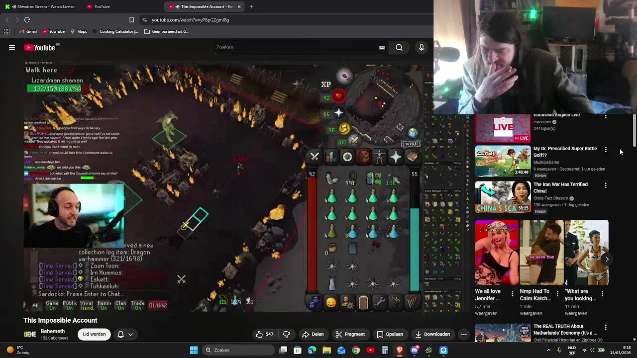This screenshot has width=637, height=358.
Task: Open a new browser tab
Action: pyautogui.click(x=251, y=6)
